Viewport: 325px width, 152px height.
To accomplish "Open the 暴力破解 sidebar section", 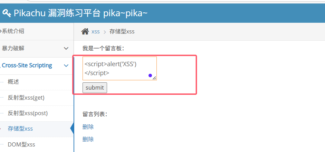I will [13, 48].
